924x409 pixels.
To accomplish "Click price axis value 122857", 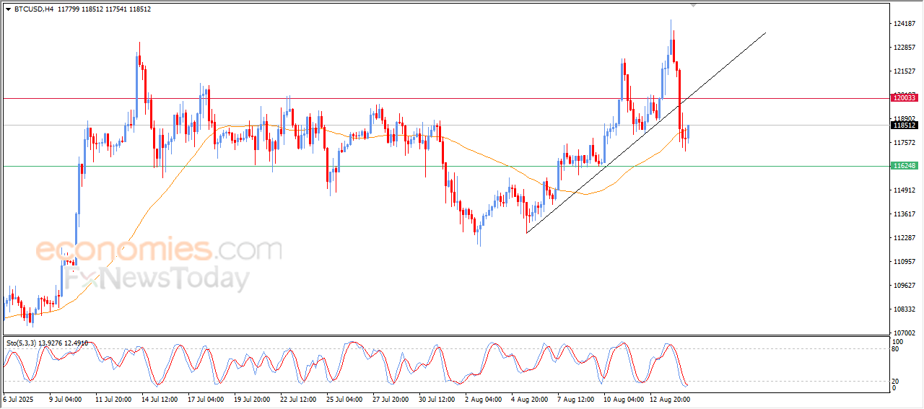I will [904, 48].
